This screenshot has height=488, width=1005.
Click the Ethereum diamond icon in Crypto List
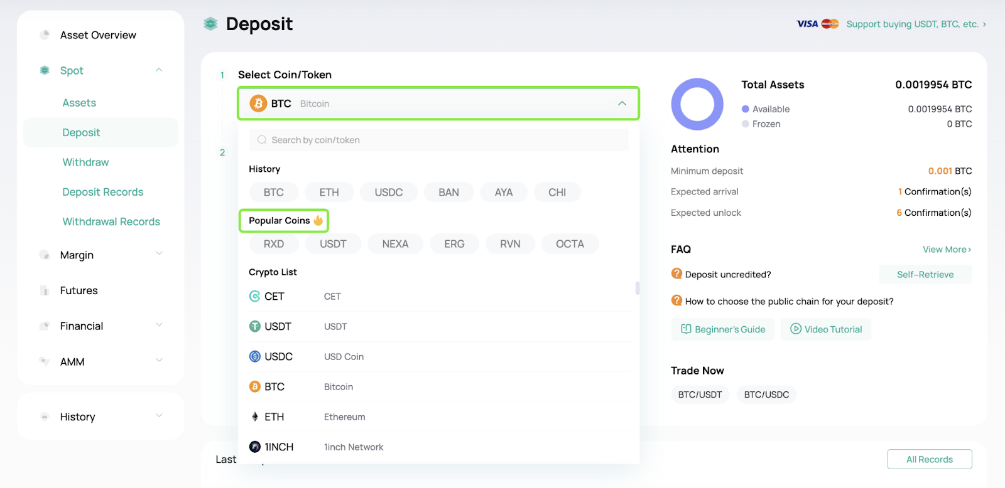tap(254, 416)
